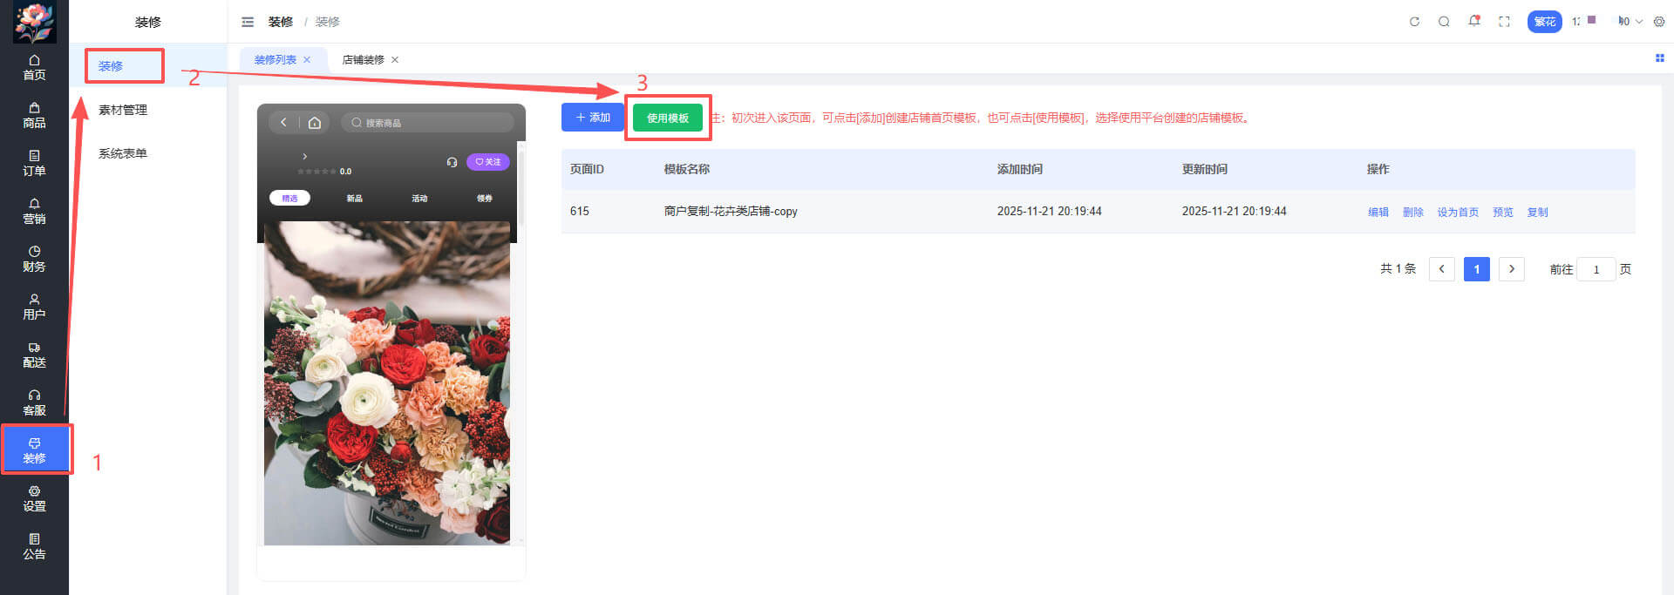Open 首页 in the left sidebar
This screenshot has height=595, width=1674.
point(34,67)
